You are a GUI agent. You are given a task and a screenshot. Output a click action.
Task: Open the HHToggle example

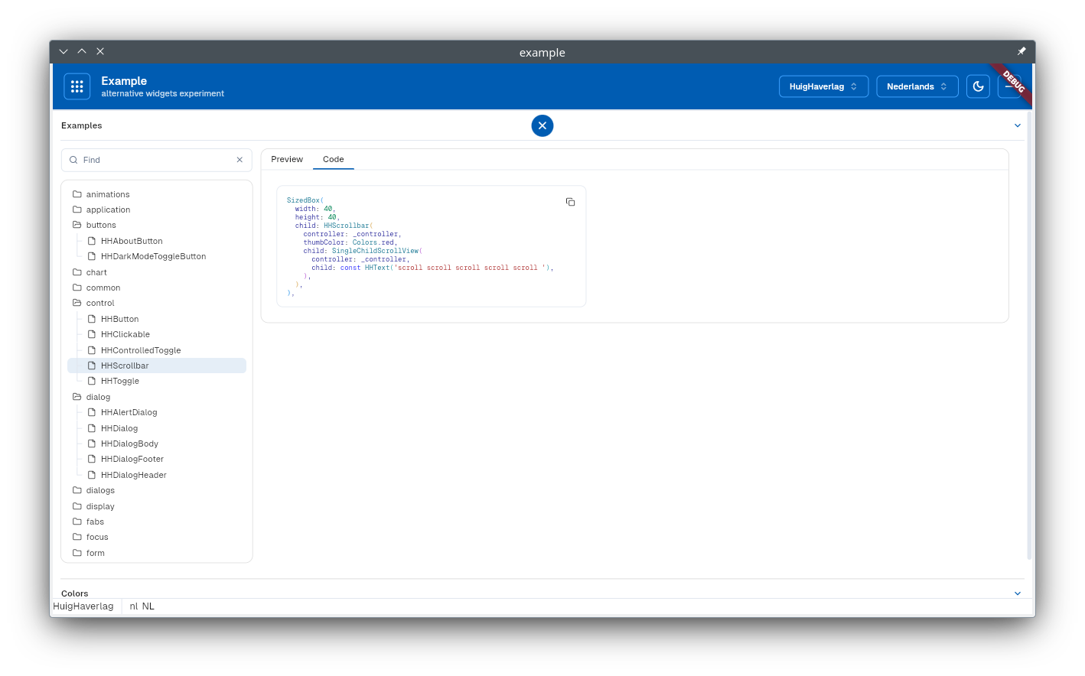120,381
